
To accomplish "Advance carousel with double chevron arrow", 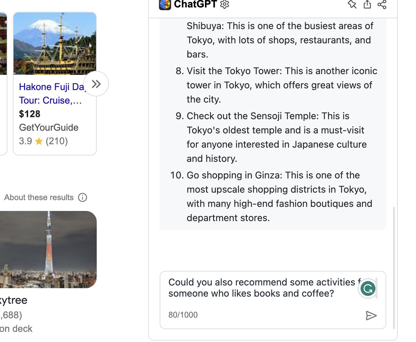I will point(96,84).
